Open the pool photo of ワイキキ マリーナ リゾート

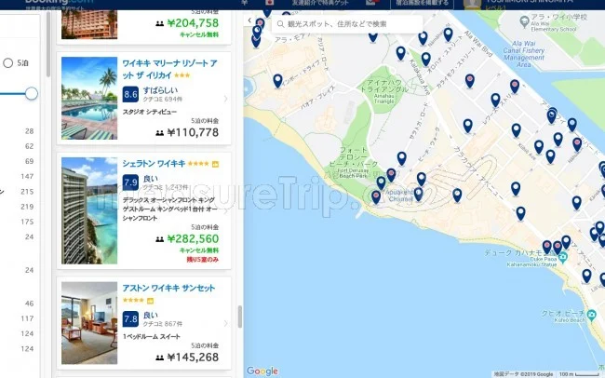point(89,98)
